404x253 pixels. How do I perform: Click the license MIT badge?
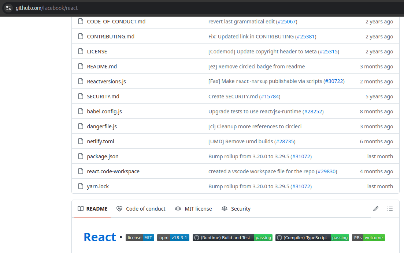click(140, 238)
